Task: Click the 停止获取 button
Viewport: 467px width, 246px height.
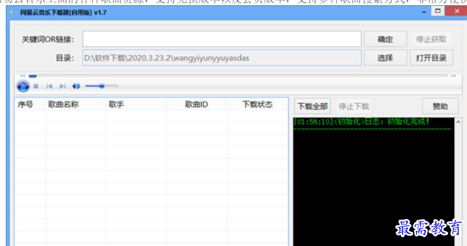Action: click(x=431, y=39)
